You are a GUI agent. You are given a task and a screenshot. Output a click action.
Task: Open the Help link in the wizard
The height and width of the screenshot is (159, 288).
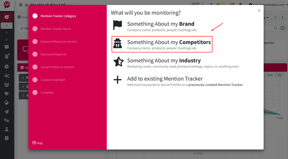(x=37, y=143)
